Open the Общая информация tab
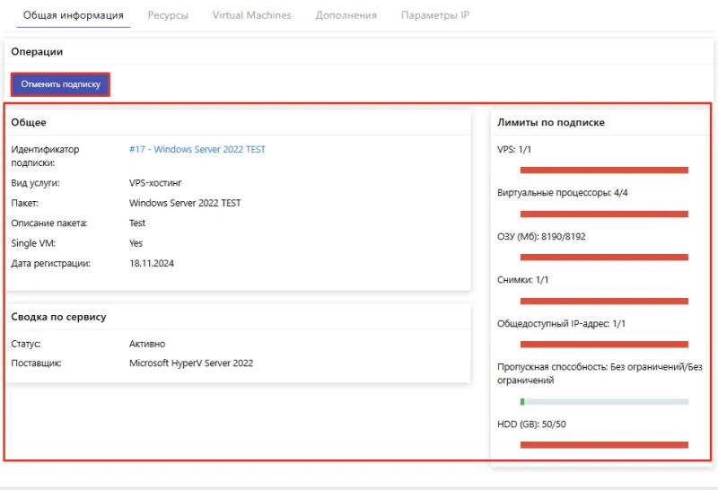The image size is (718, 490). pos(73,15)
